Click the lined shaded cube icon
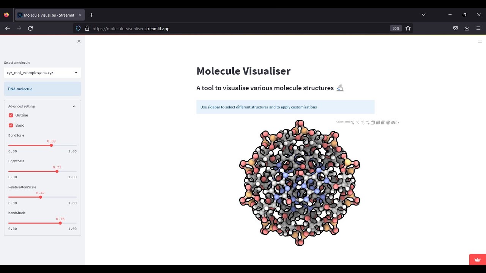 click(383, 122)
